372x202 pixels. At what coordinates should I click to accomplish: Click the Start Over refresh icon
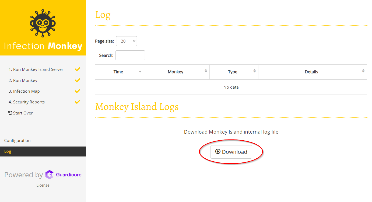tap(10, 113)
